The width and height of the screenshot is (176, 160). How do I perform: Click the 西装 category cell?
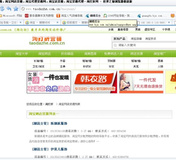161,61
